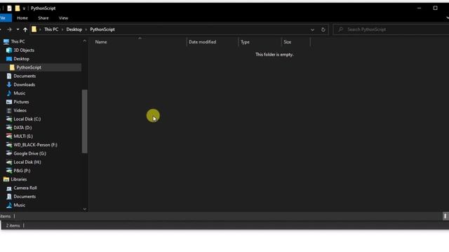Open the Quick Access Toolbar customize dropdown
This screenshot has height=252, width=449.
pyautogui.click(x=24, y=8)
